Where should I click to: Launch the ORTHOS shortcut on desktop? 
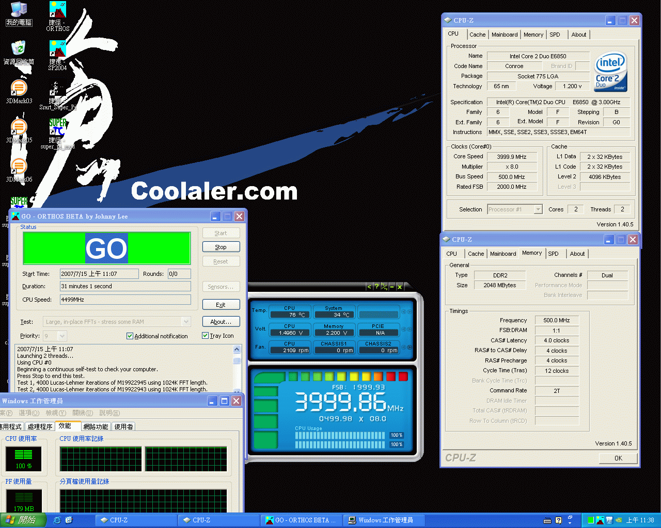coord(58,15)
